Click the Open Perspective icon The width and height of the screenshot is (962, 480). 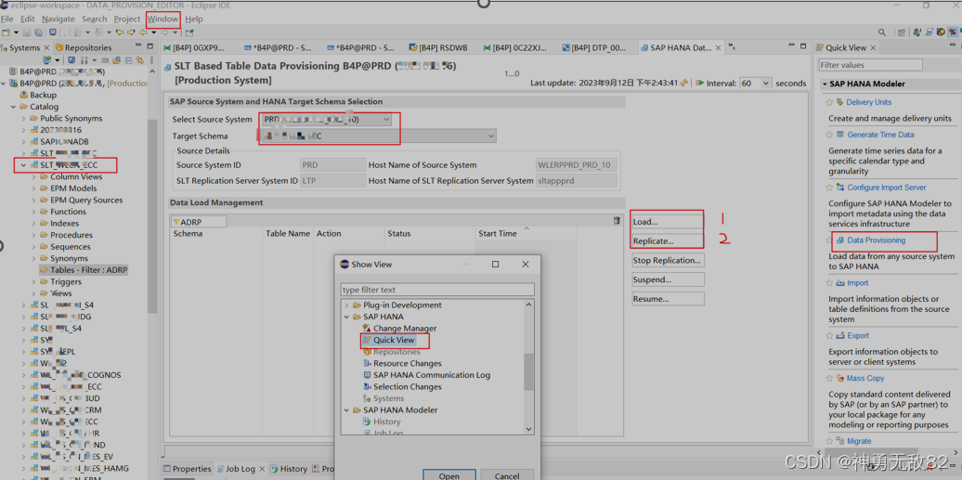tap(902, 32)
